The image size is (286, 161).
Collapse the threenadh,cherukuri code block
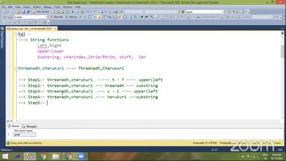tap(16, 68)
